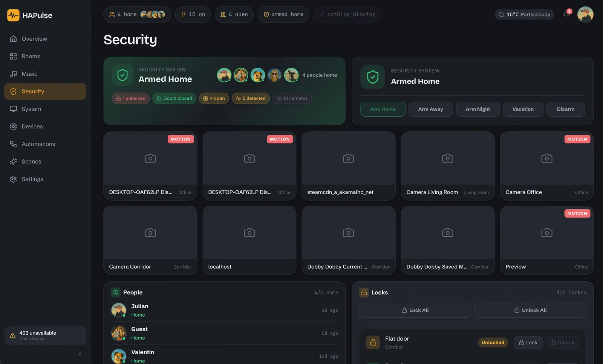Click the armed home status chip
This screenshot has width=603, height=364.
tap(283, 14)
